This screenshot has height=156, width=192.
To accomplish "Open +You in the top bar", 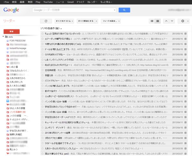I will [x=6, y=2].
